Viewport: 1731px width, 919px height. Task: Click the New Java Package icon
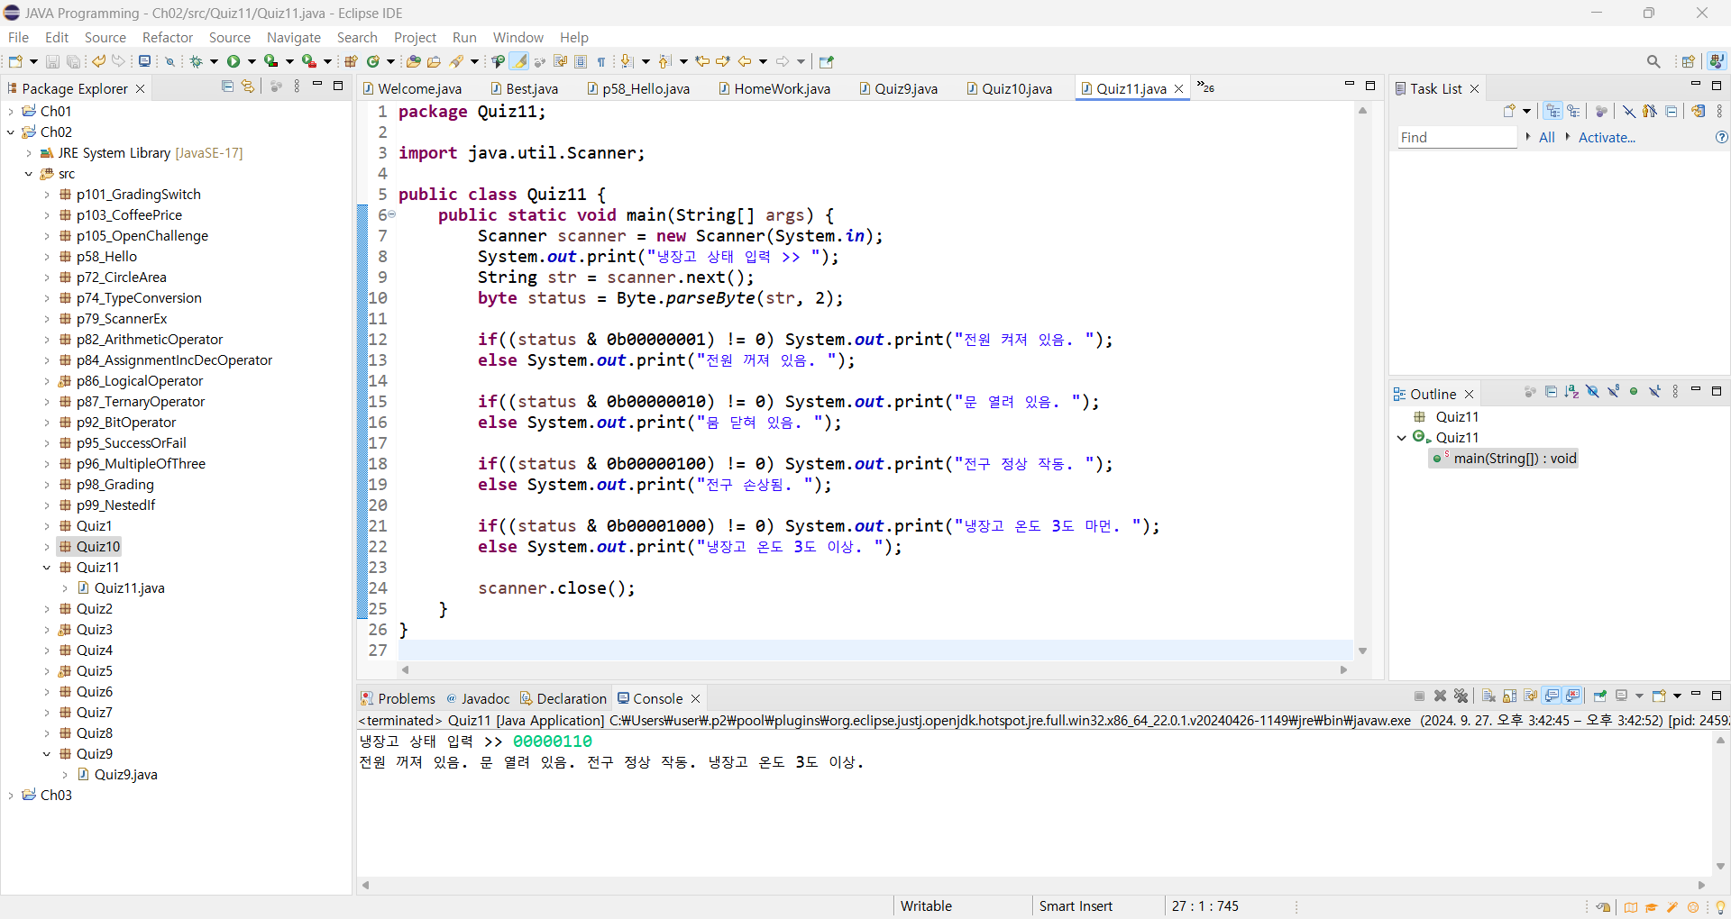(x=352, y=61)
